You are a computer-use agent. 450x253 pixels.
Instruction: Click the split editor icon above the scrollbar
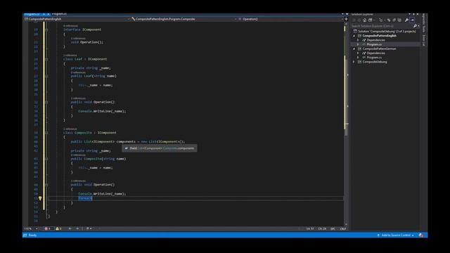346,19
